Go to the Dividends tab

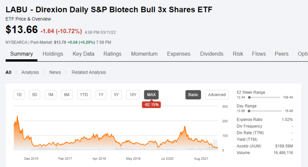(212, 54)
